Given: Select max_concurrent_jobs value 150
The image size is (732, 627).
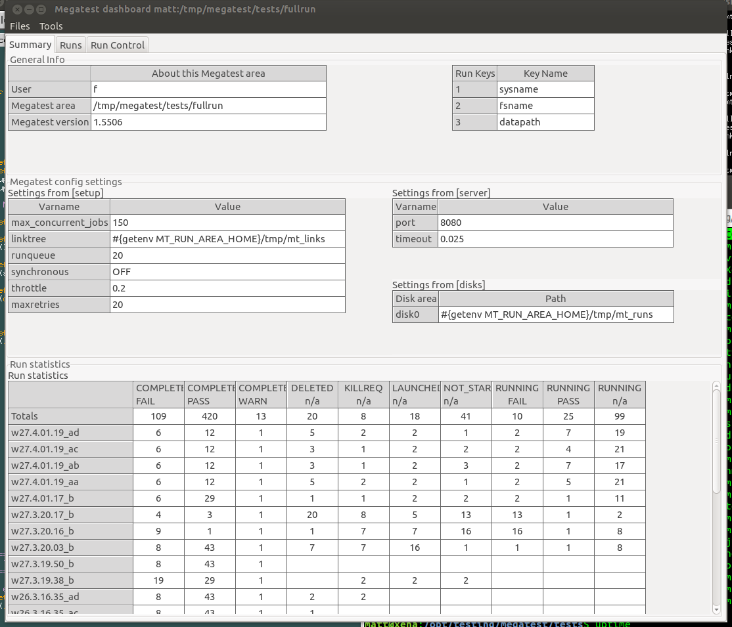Looking at the screenshot, I should (x=228, y=223).
